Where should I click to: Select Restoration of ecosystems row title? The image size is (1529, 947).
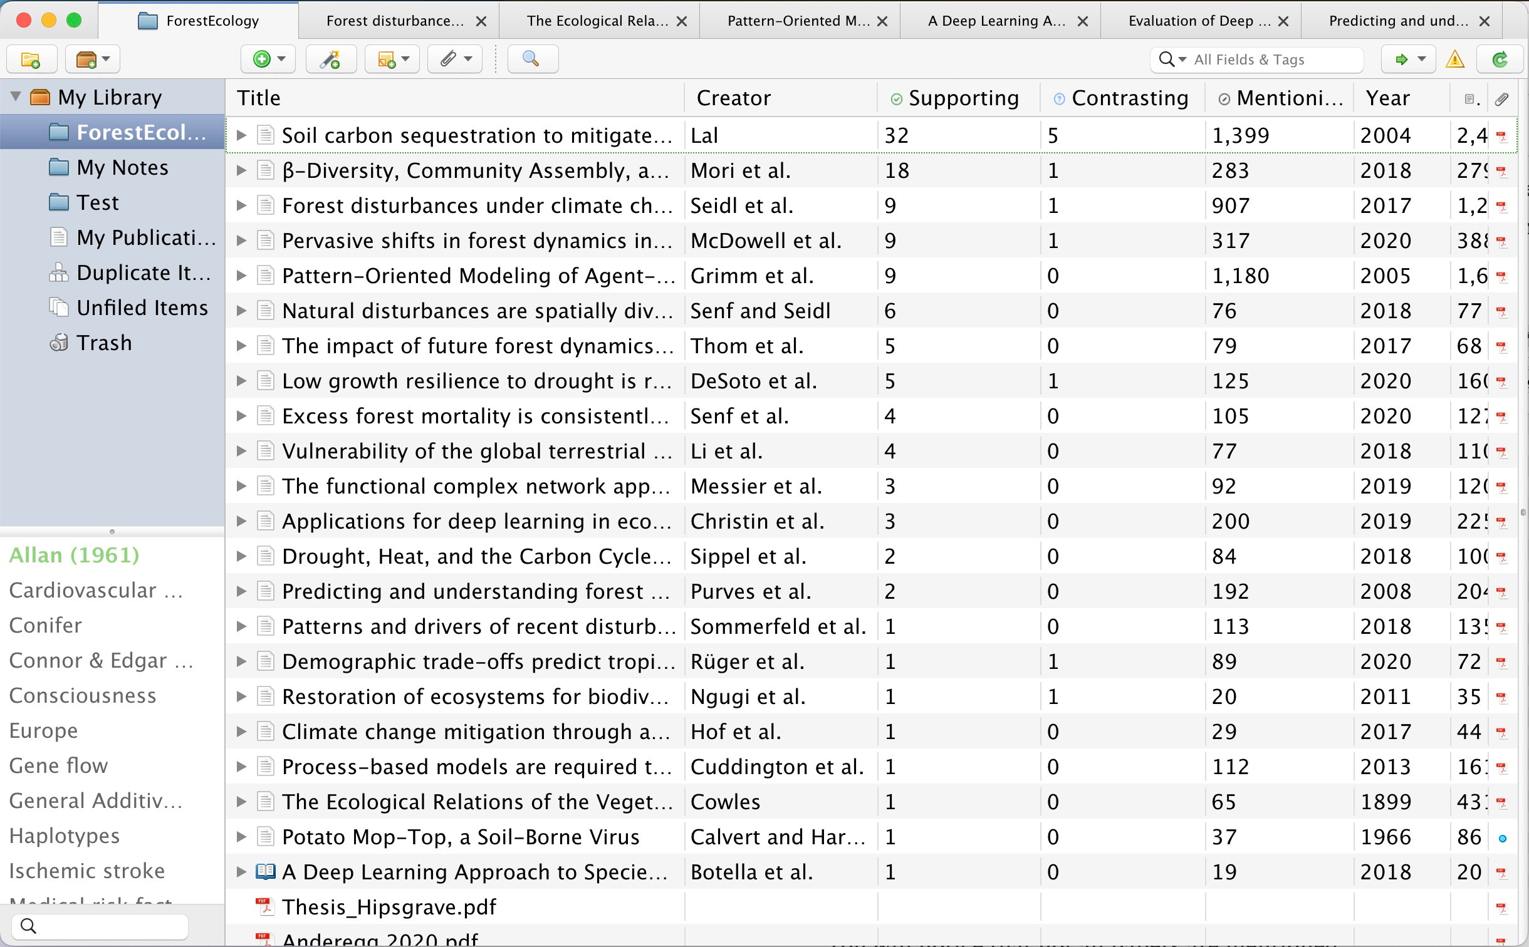(475, 696)
